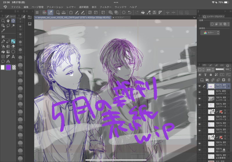This screenshot has width=232, height=162.
Task: Select the レイヤー 6 thumbnail
Action: point(211,99)
